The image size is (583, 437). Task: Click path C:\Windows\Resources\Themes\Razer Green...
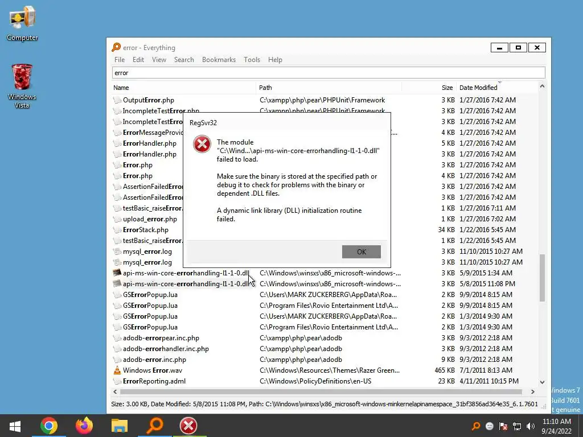[330, 370]
